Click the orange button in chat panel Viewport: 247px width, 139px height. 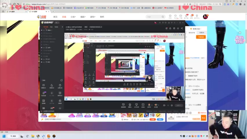(201, 37)
